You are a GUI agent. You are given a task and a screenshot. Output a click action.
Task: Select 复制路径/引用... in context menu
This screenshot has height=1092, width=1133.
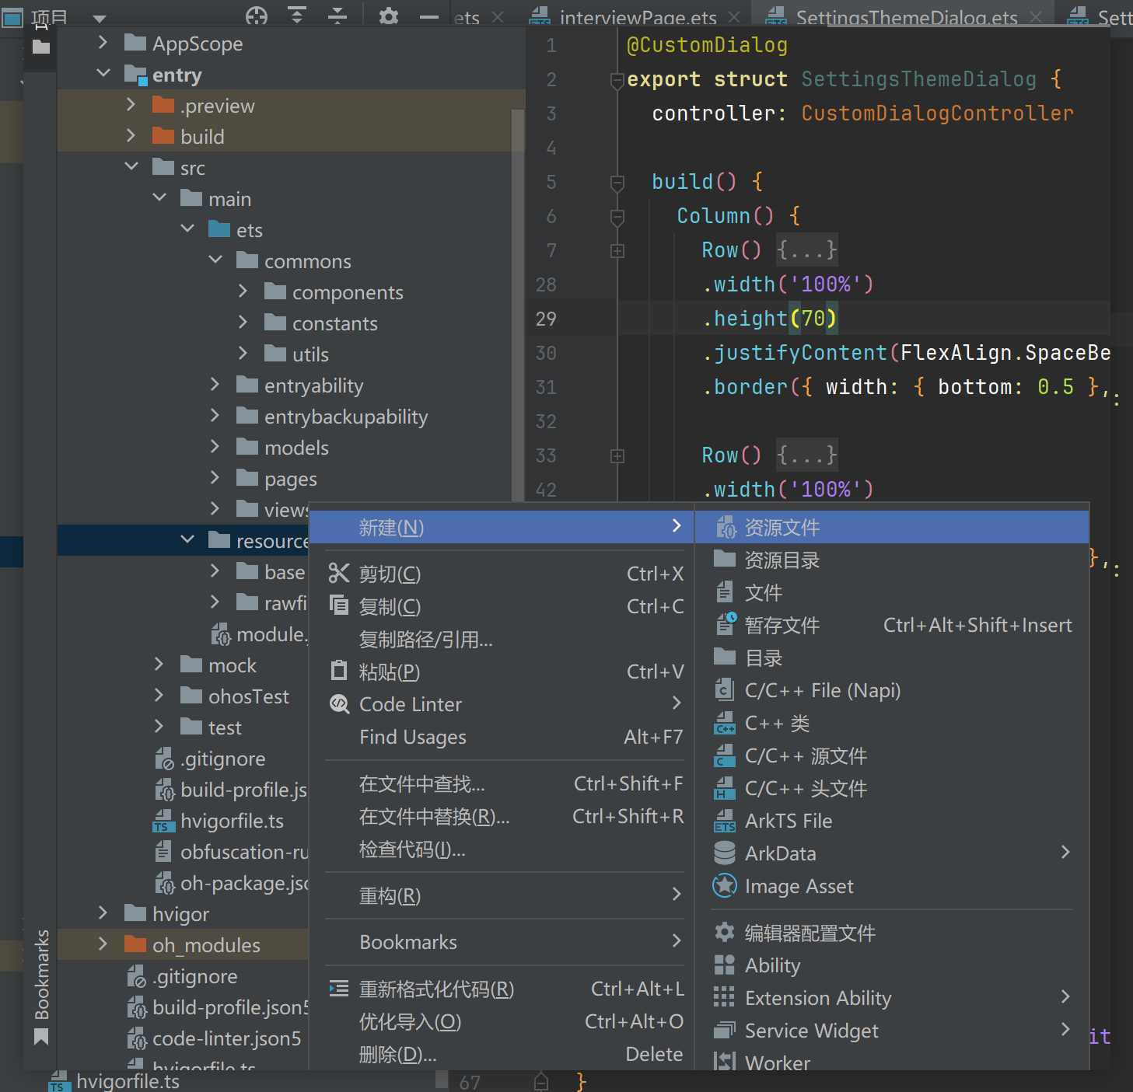[x=502, y=639]
